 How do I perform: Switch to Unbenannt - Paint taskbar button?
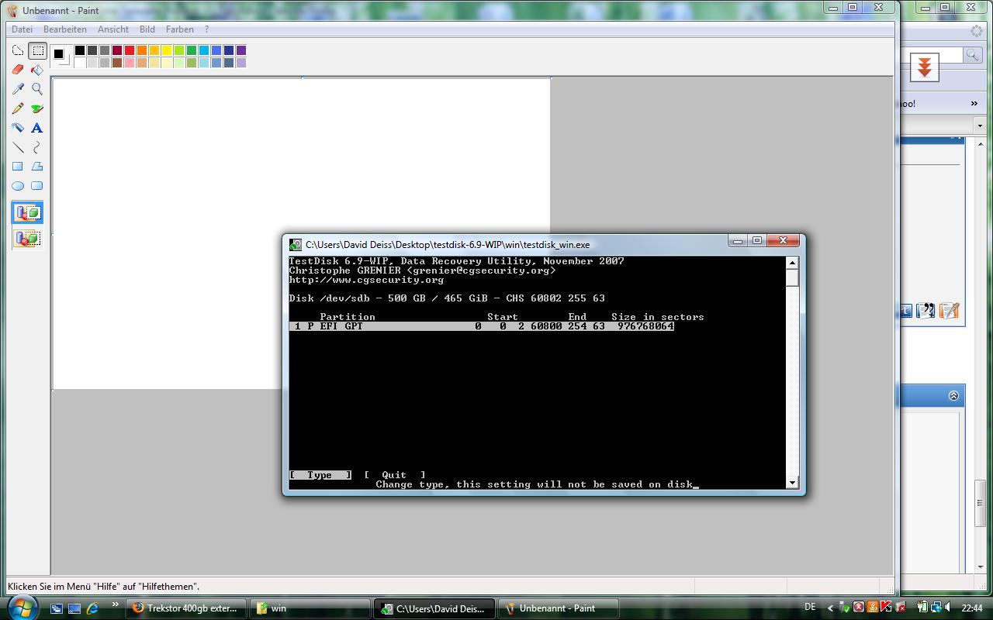coord(559,608)
